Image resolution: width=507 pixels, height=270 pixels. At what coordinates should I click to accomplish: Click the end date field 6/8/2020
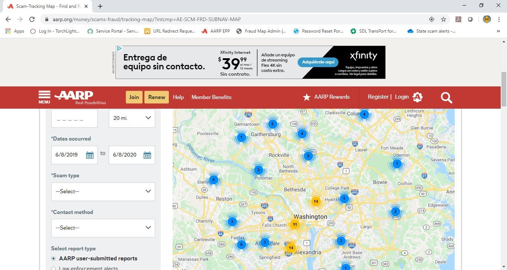coord(132,155)
